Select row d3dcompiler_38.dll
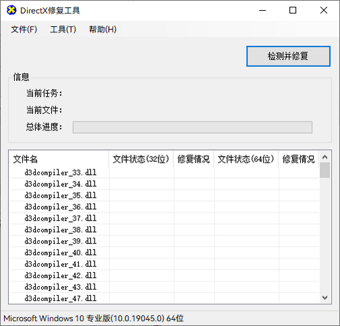The image size is (340, 326). point(164,229)
